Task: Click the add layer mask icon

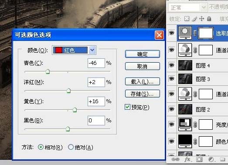Action: [199, 159]
